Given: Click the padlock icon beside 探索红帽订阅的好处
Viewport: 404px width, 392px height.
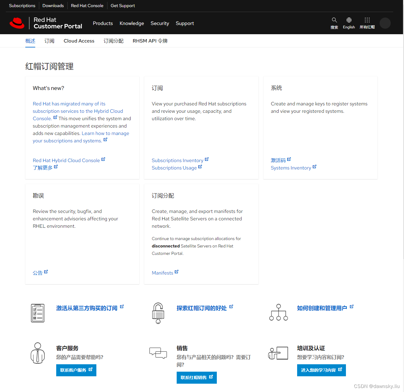Looking at the screenshot, I should tap(158, 313).
